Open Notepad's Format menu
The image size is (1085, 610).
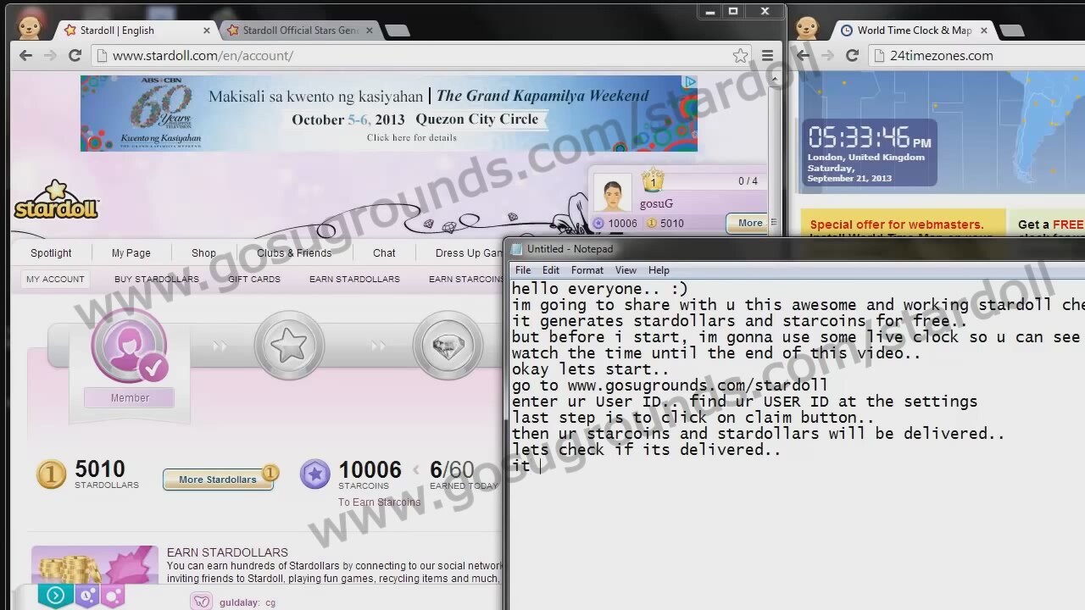pyautogui.click(x=587, y=270)
